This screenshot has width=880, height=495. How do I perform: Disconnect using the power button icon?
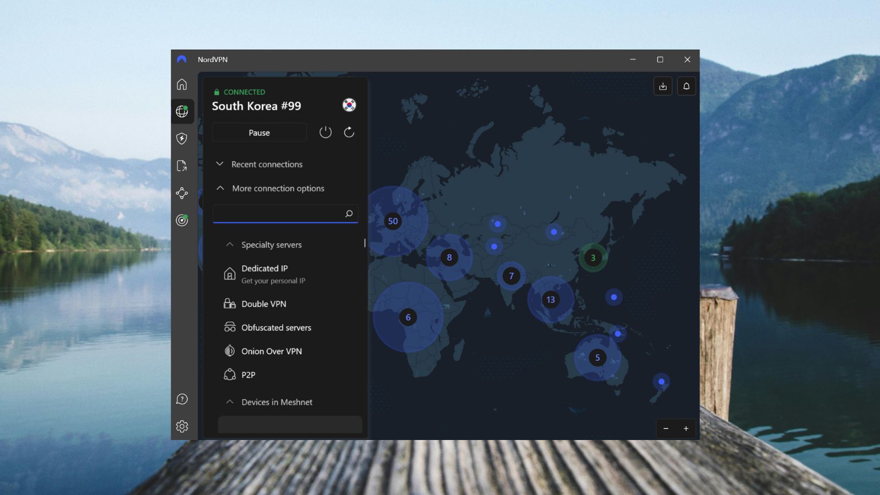(x=326, y=132)
